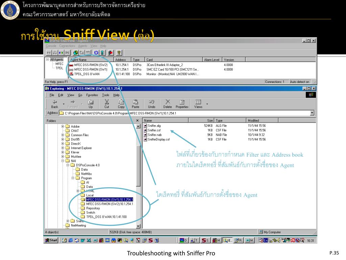Click the Sniffer.nab file icon
Viewport: 346px width, 260px height.
tap(145, 135)
